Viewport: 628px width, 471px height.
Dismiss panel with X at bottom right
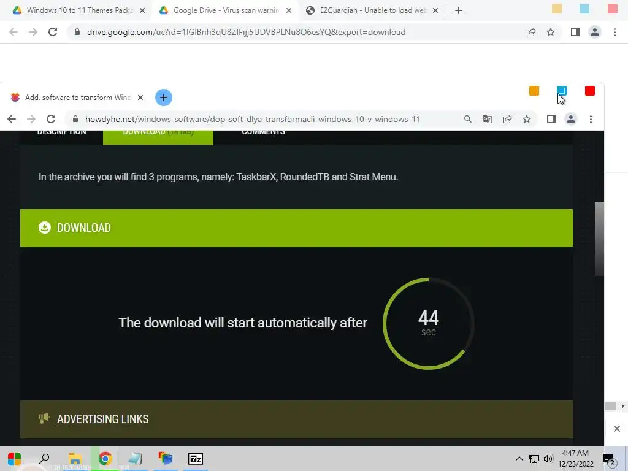(617, 429)
